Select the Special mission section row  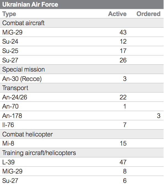[x=82, y=69]
